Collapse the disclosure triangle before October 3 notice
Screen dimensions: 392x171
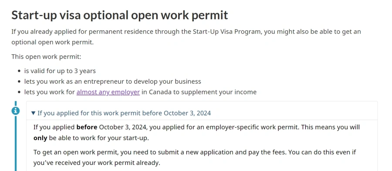33,113
